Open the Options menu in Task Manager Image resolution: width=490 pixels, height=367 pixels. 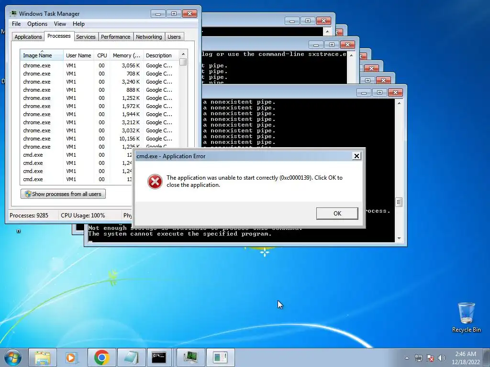point(37,24)
